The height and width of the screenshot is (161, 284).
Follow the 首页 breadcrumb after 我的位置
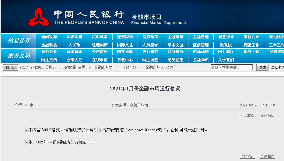coord(82,68)
